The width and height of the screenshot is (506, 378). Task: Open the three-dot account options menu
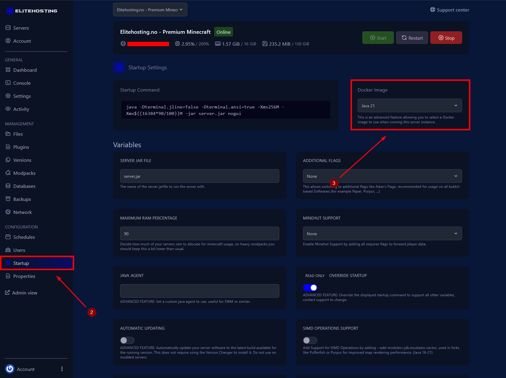pos(62,369)
